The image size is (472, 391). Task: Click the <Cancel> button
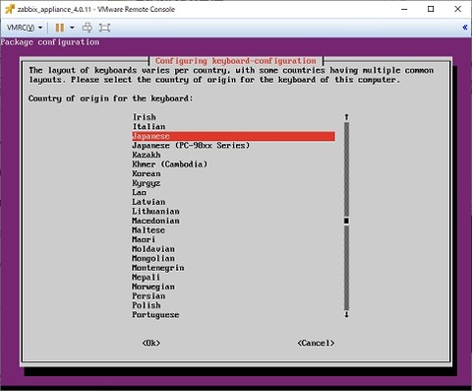(x=316, y=343)
